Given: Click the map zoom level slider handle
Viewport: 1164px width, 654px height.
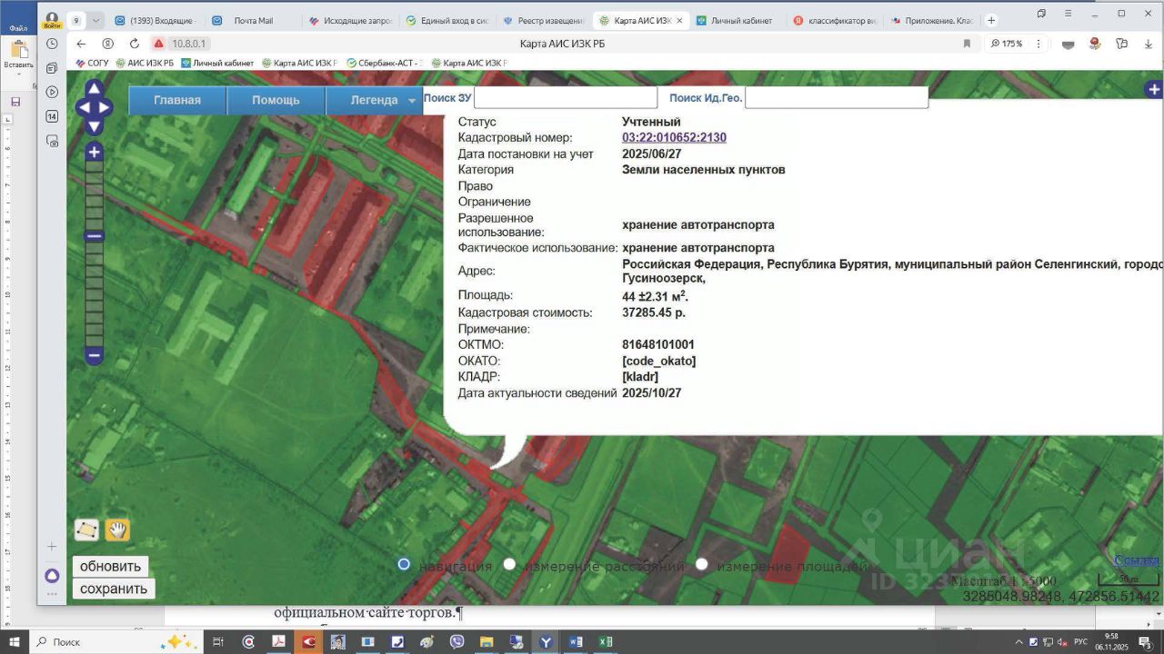Looking at the screenshot, I should pyautogui.click(x=94, y=236).
